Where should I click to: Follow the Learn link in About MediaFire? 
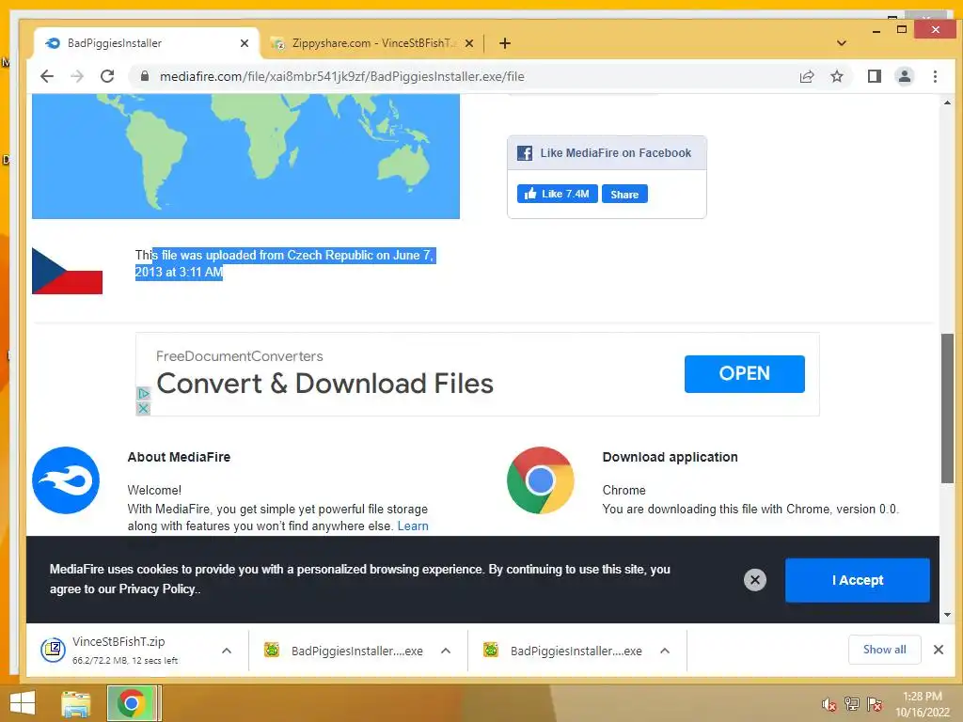(413, 526)
